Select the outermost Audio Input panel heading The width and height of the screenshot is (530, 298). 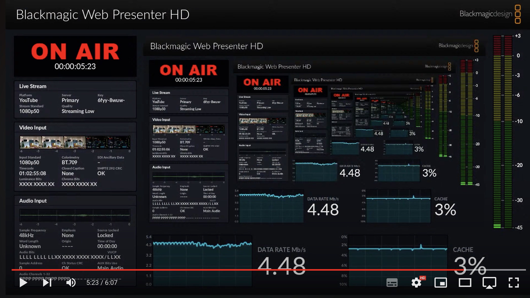click(x=33, y=201)
